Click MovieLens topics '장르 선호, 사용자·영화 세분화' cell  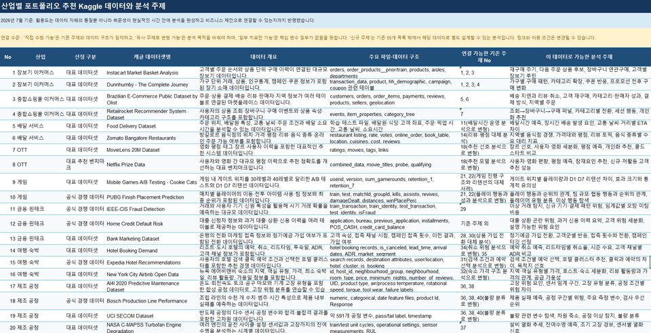578,150
